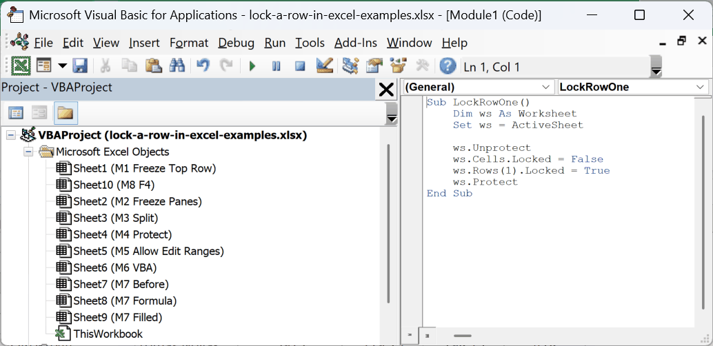Collapse the VBAProject root node

(11, 135)
